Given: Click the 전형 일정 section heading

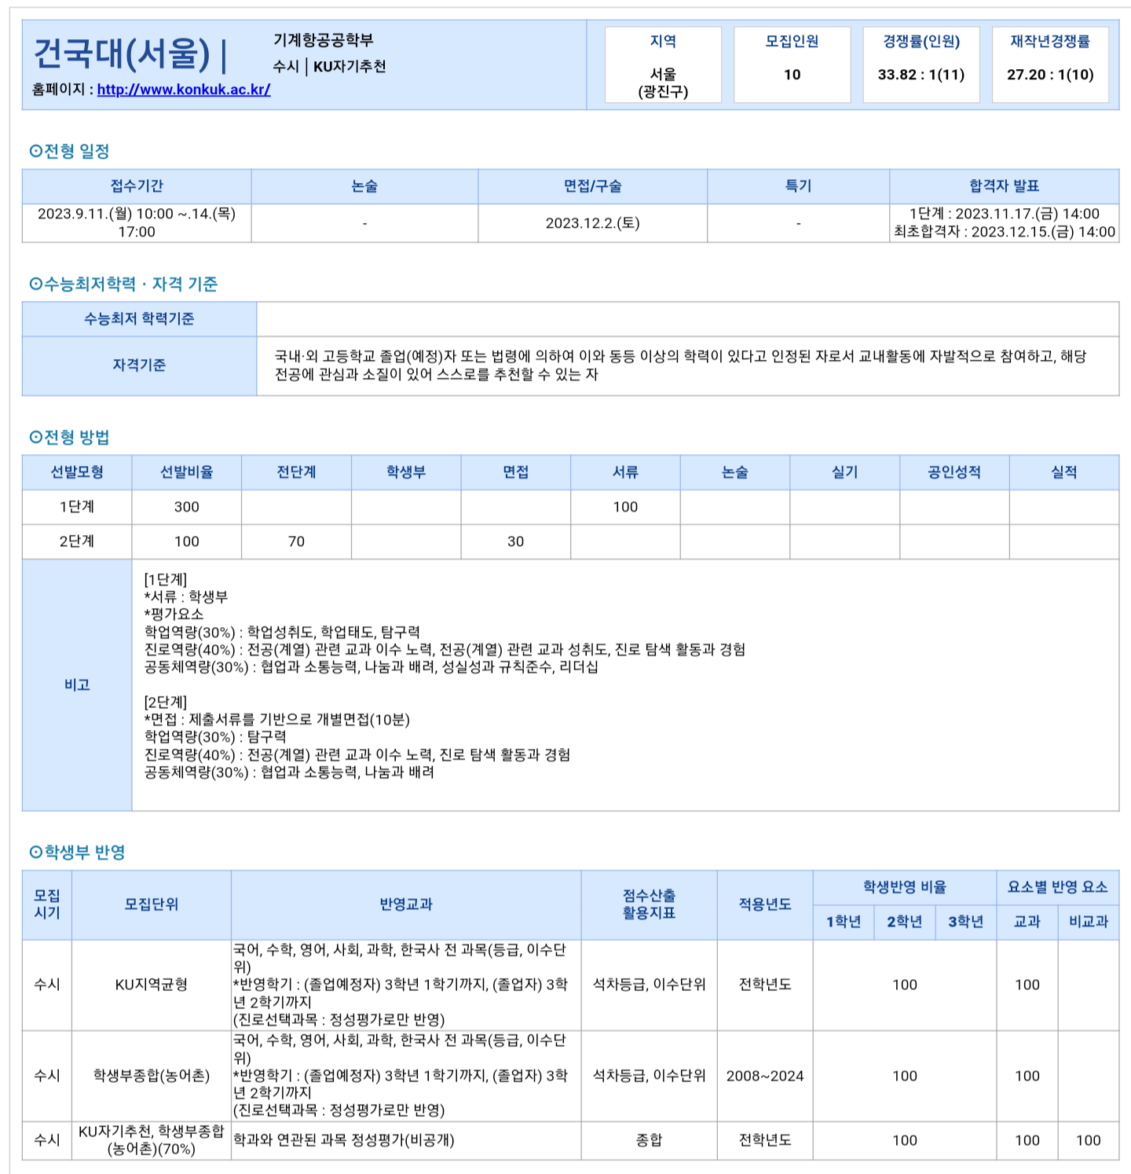Looking at the screenshot, I should pyautogui.click(x=69, y=152).
